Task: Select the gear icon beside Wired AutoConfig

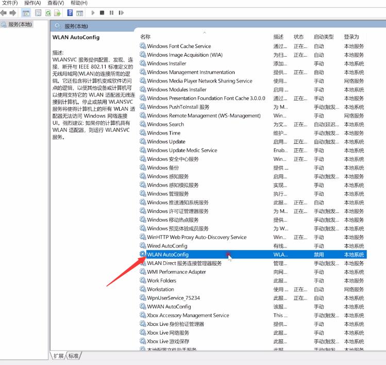Action: (x=143, y=245)
